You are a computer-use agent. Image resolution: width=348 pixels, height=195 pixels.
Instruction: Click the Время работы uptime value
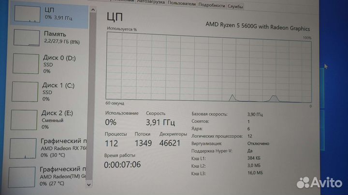point(123,165)
